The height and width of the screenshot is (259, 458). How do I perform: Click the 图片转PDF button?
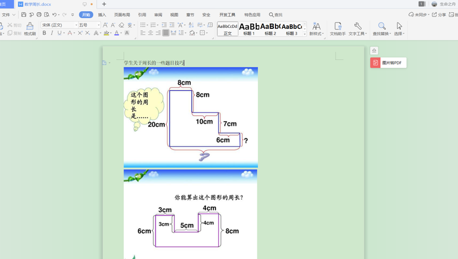tap(388, 62)
